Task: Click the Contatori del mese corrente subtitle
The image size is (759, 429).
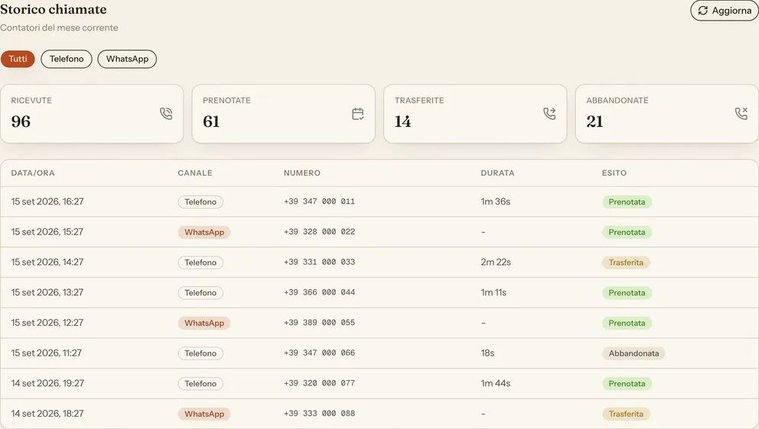Action: [59, 28]
